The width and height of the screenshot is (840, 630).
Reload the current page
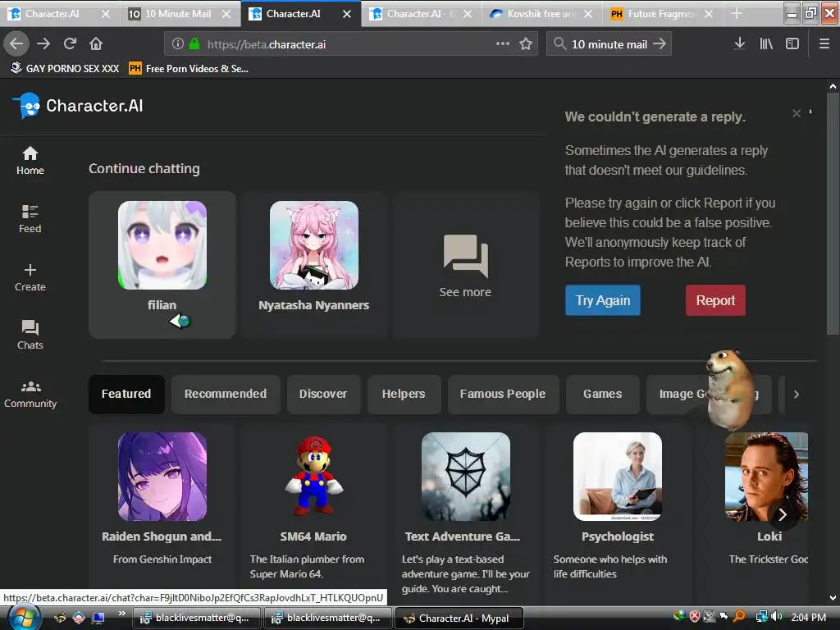(x=70, y=43)
